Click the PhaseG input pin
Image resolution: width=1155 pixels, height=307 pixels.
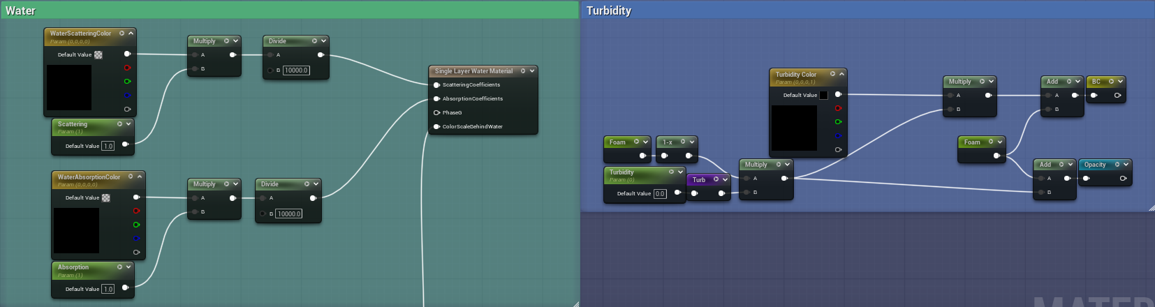pos(436,113)
